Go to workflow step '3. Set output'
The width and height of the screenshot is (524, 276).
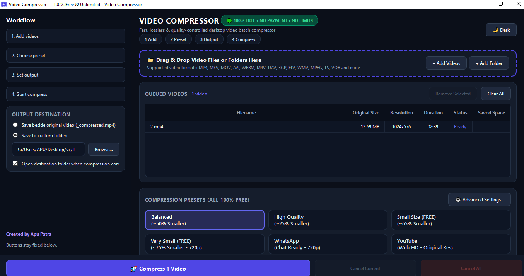coord(66,75)
